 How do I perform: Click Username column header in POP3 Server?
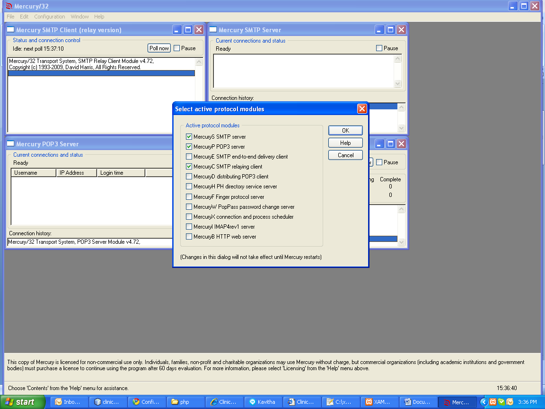coord(34,173)
